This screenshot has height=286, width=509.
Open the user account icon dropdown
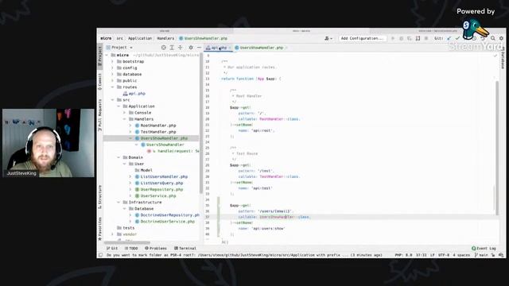coord(328,38)
